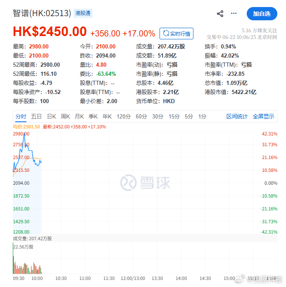Click the 14:00 time axis label
Viewport: 286px width, 287px height.
pos(181,278)
